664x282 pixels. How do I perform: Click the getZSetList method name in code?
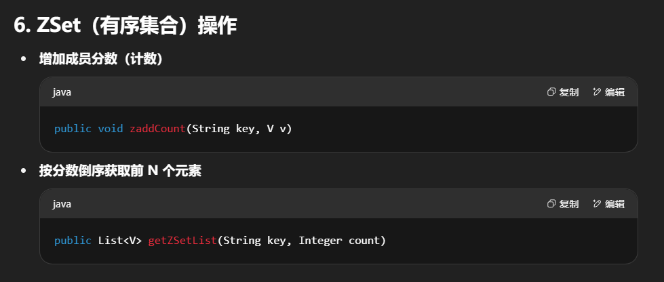[x=182, y=241]
